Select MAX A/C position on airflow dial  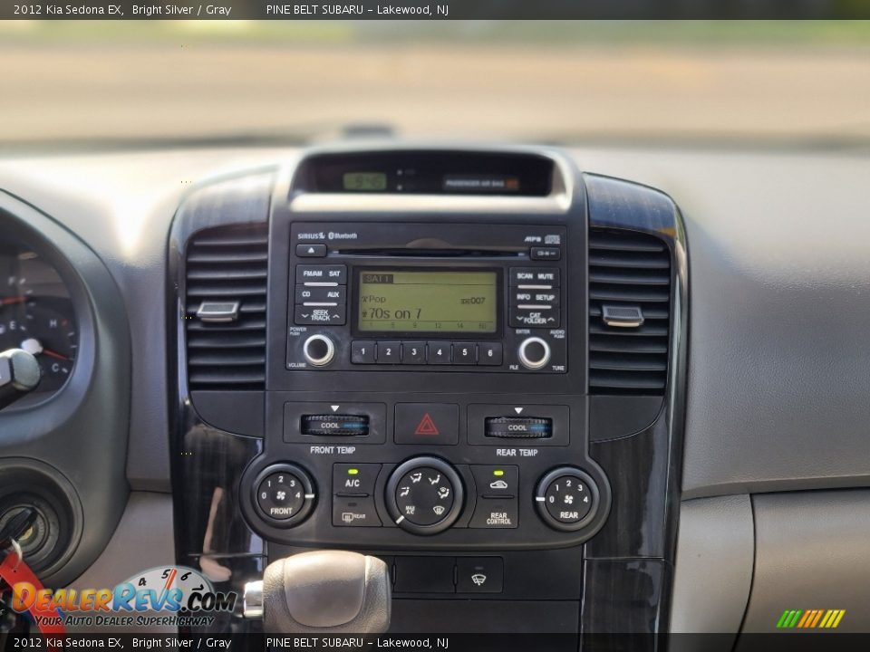click(410, 510)
